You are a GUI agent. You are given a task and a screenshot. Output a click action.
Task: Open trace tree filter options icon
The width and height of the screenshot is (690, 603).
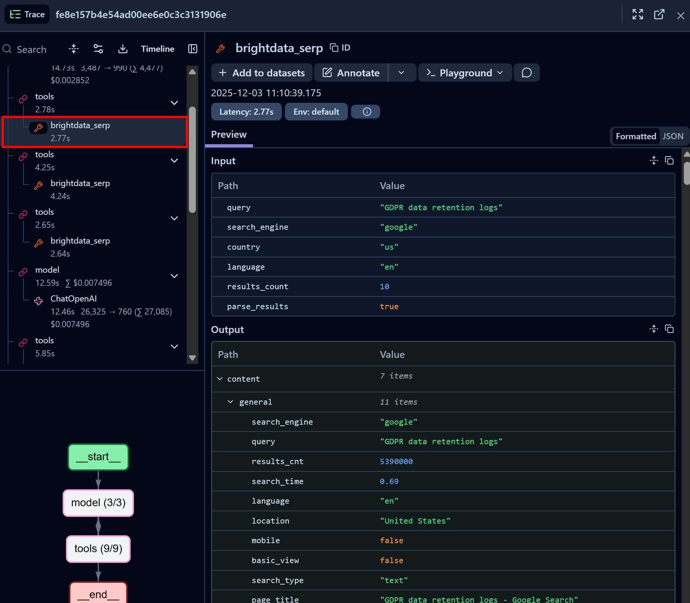[x=98, y=49]
